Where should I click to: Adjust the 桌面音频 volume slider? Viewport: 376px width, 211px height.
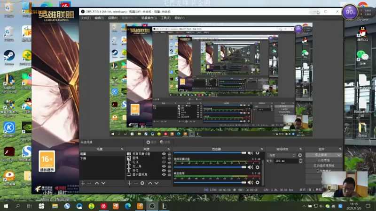[210, 182]
